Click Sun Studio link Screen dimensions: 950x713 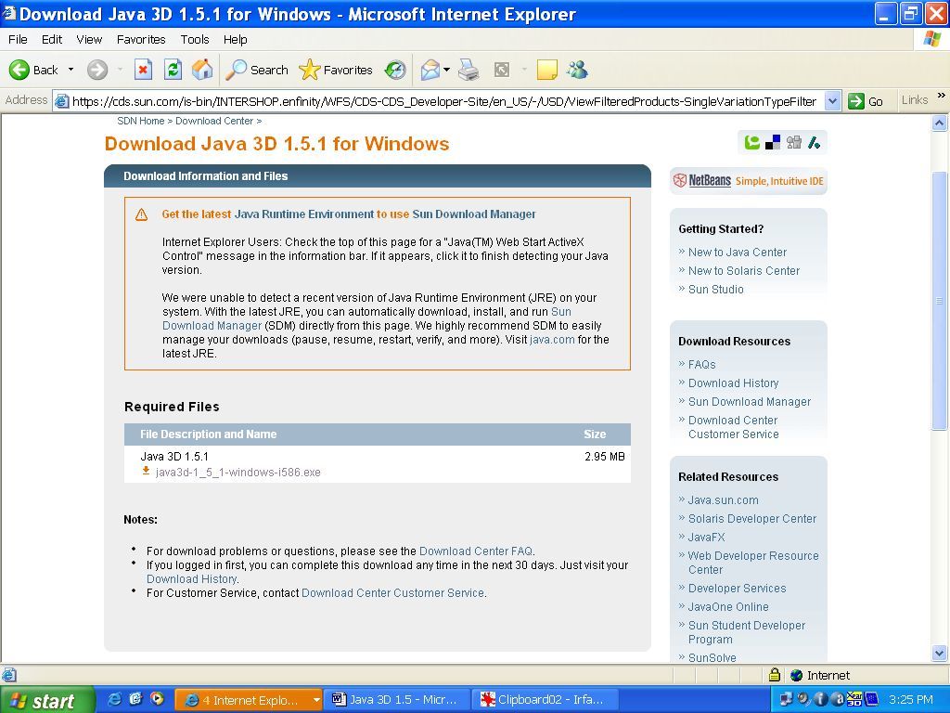pos(715,290)
